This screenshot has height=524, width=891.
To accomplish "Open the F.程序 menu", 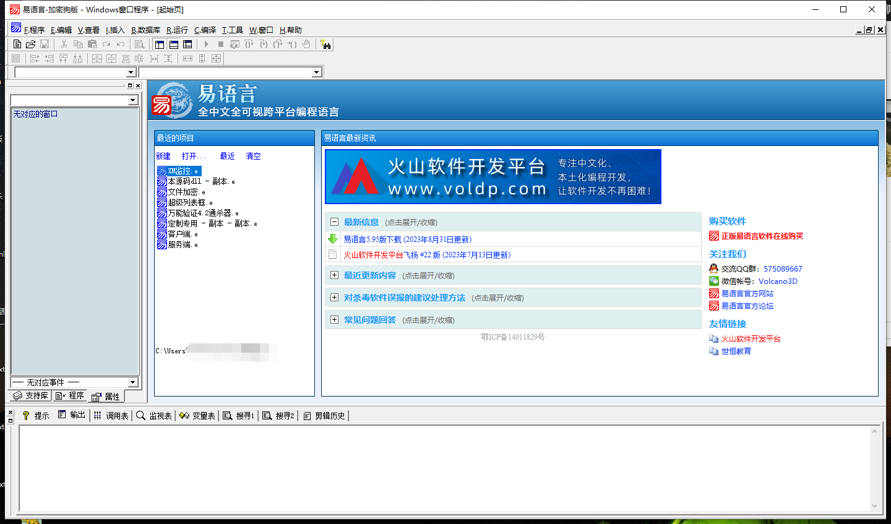I will click(x=34, y=30).
